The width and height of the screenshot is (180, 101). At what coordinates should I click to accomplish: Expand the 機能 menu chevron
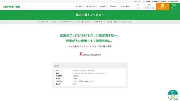pyautogui.click(x=83, y=7)
